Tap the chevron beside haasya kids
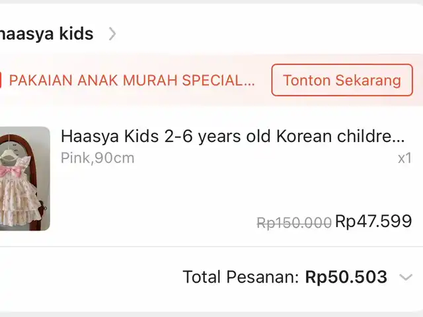This screenshot has width=423, height=317. point(112,34)
